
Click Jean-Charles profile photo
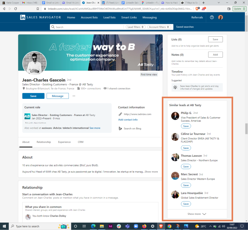click(x=34, y=63)
